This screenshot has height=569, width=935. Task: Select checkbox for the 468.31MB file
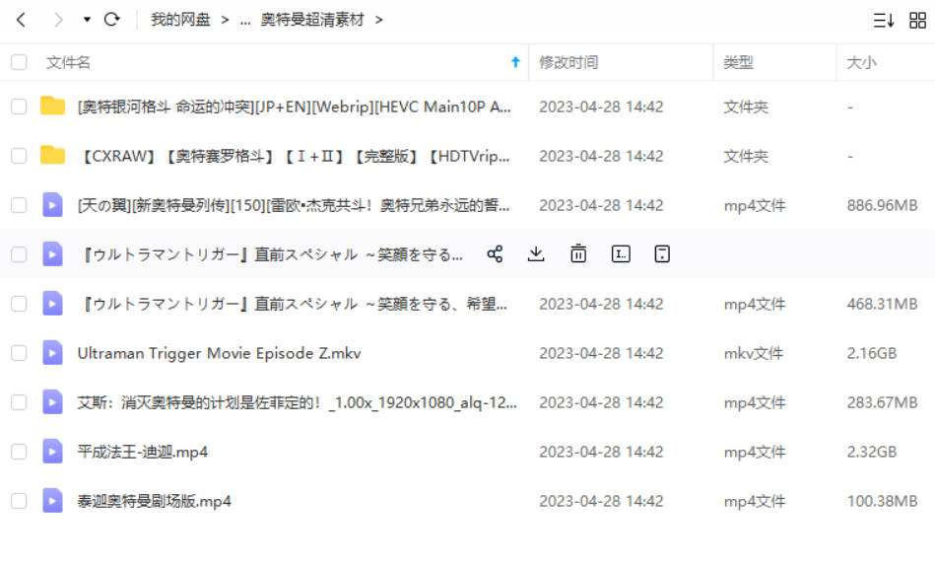pos(19,304)
